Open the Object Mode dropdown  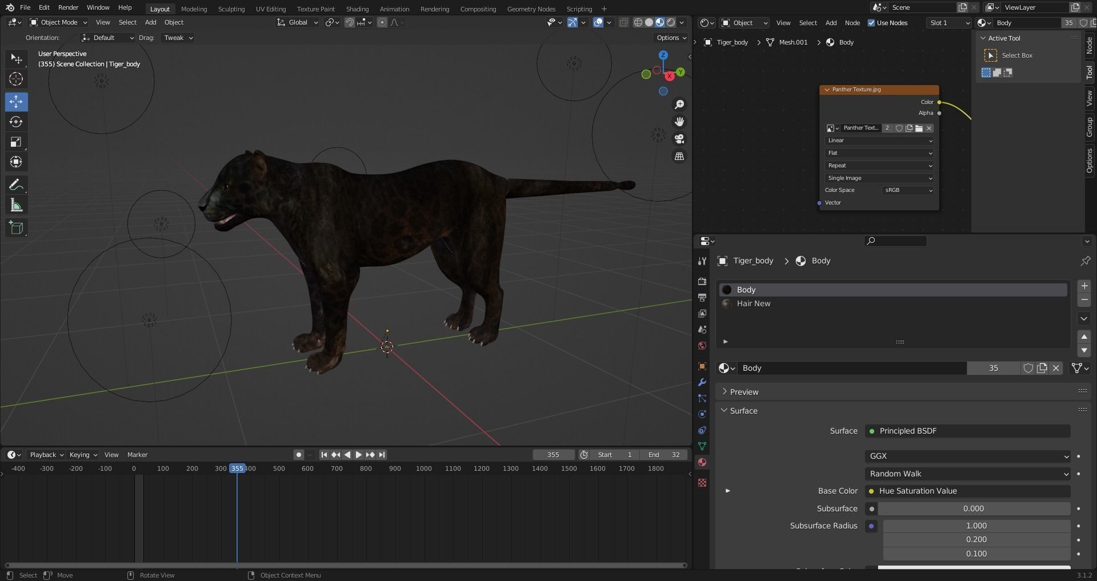tap(58, 22)
